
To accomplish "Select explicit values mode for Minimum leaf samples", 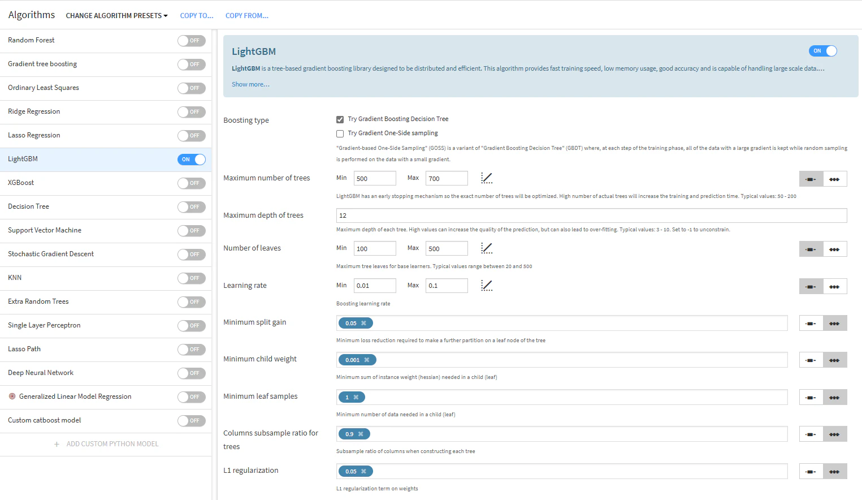I will tap(835, 397).
